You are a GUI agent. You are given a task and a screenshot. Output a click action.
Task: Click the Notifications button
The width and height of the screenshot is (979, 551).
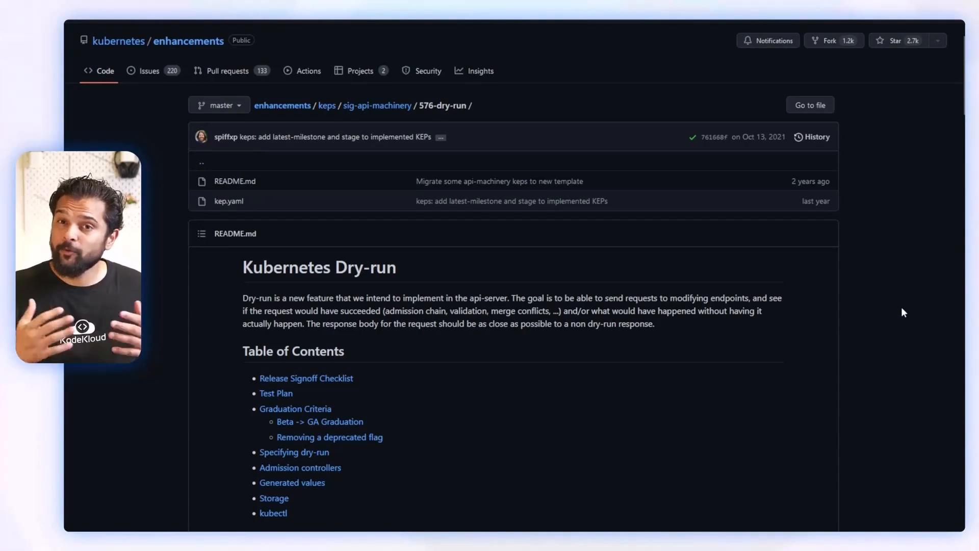pyautogui.click(x=768, y=41)
